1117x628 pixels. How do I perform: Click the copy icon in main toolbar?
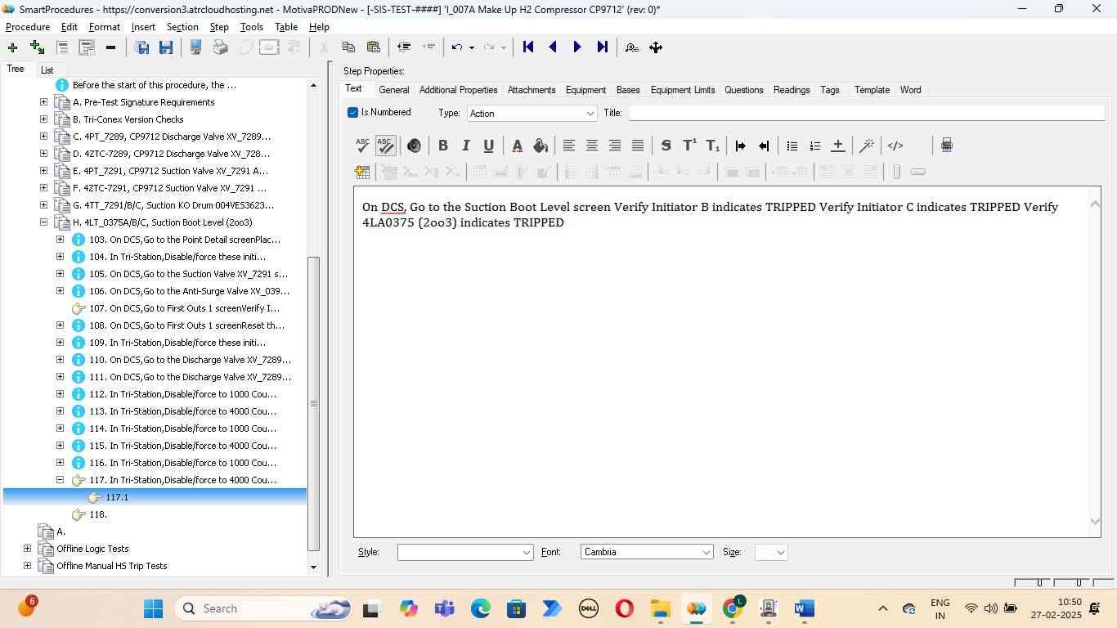(348, 47)
